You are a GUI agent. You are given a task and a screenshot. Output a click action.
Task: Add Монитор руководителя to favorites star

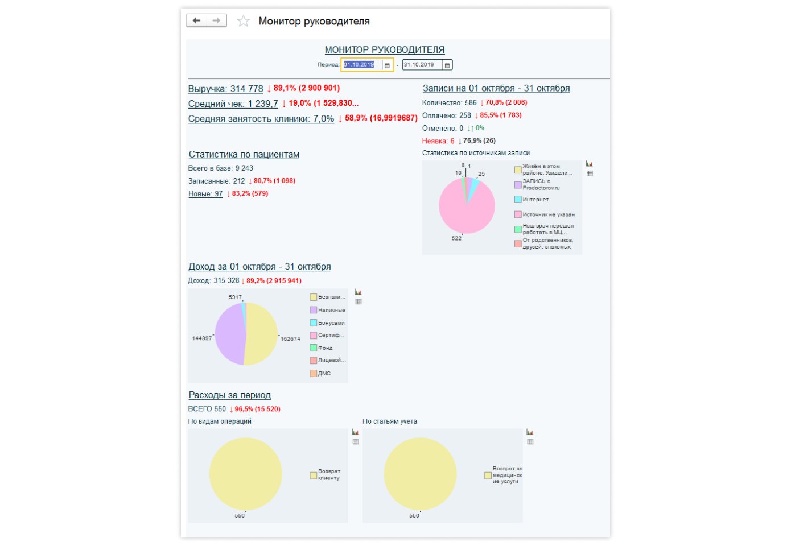click(244, 21)
